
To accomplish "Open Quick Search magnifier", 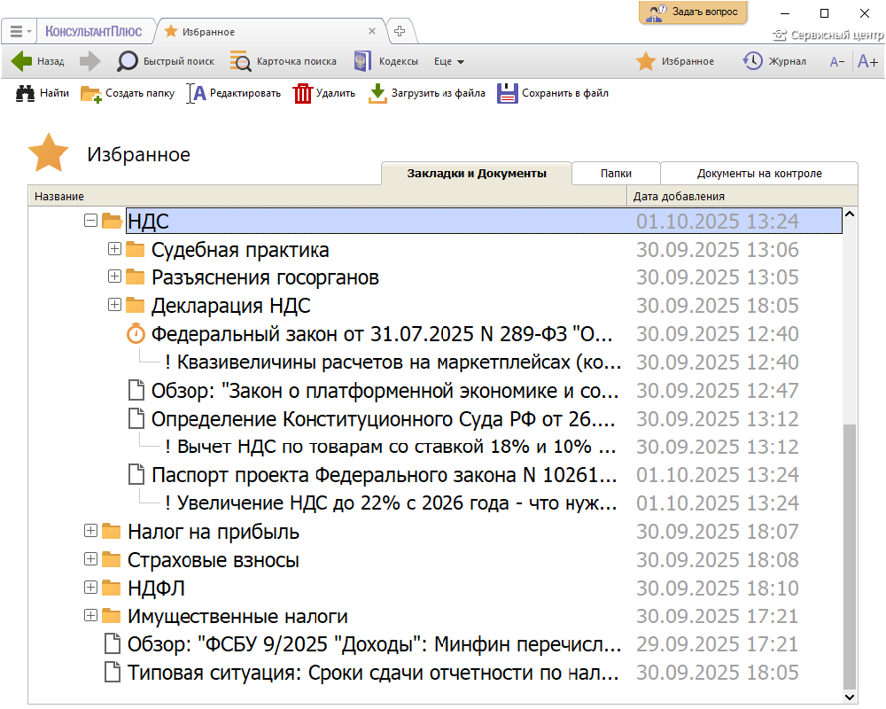I will click(128, 61).
